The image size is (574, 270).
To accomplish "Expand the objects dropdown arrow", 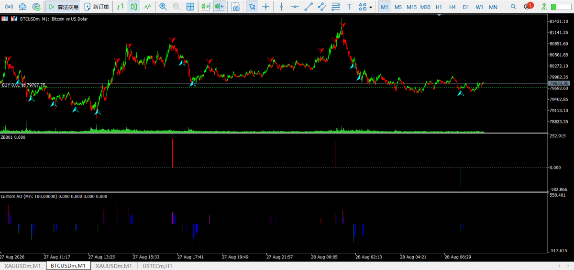I will tap(371, 7).
